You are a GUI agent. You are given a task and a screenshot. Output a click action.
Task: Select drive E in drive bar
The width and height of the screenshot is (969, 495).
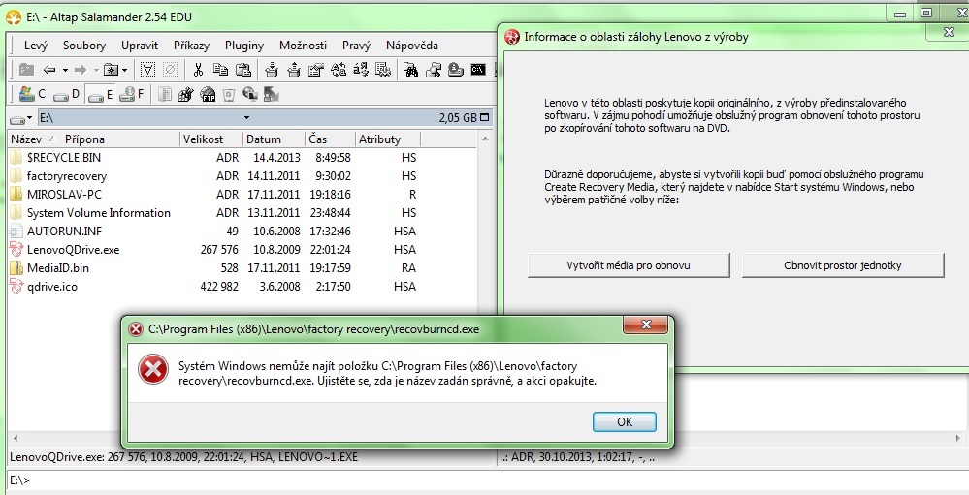click(100, 94)
